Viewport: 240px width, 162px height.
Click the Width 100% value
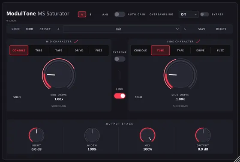(92, 149)
